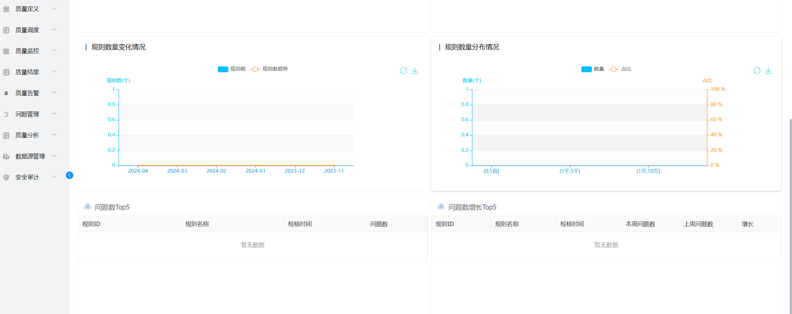Image resolution: width=792 pixels, height=314 pixels.
Task: Expand the 质量分析 menu chevron
Action: pos(54,134)
